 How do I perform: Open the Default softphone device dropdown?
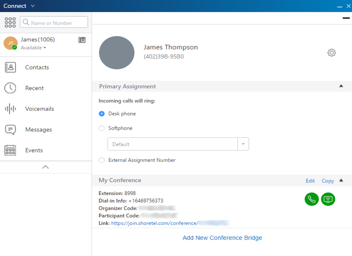click(x=244, y=144)
